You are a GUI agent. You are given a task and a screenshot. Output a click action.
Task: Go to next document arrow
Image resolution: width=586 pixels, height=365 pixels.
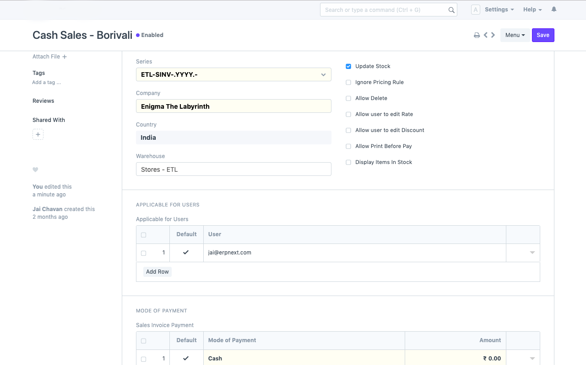point(493,35)
